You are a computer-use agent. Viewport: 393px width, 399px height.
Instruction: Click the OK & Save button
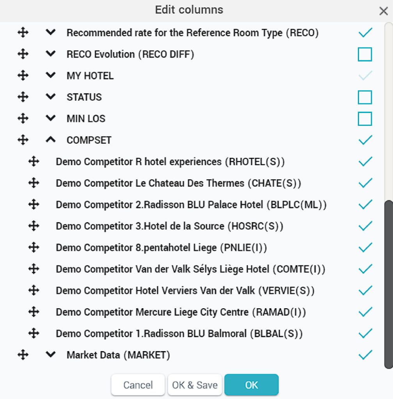click(195, 385)
